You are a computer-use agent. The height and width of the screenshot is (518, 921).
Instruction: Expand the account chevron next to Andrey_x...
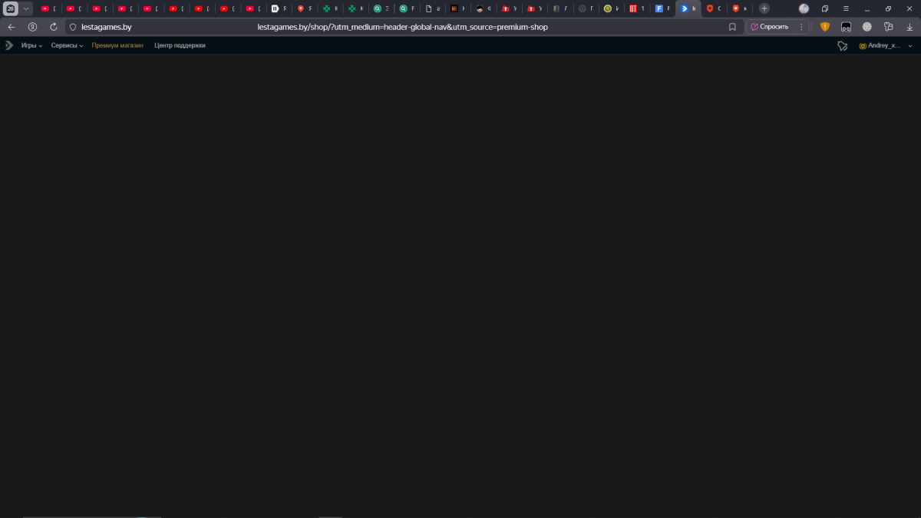tap(910, 46)
